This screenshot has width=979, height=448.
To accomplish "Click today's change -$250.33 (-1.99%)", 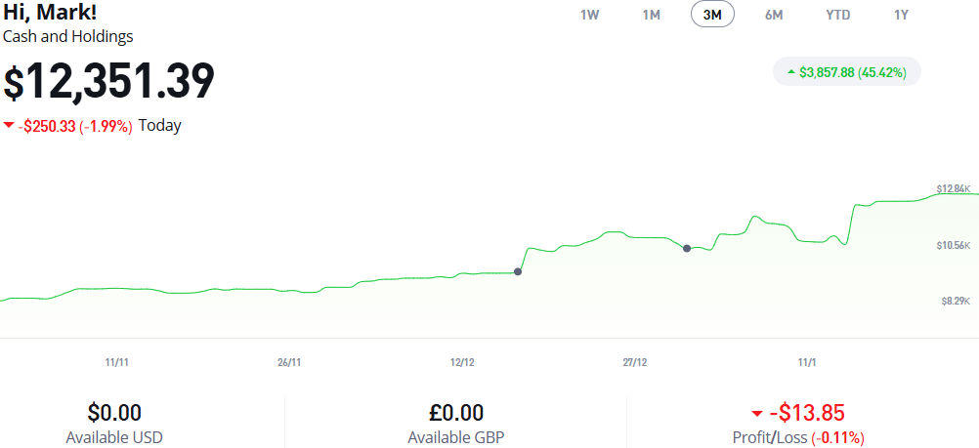I will pyautogui.click(x=75, y=126).
